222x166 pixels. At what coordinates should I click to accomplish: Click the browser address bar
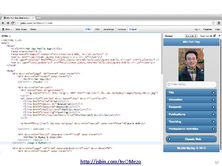click(x=115, y=23)
